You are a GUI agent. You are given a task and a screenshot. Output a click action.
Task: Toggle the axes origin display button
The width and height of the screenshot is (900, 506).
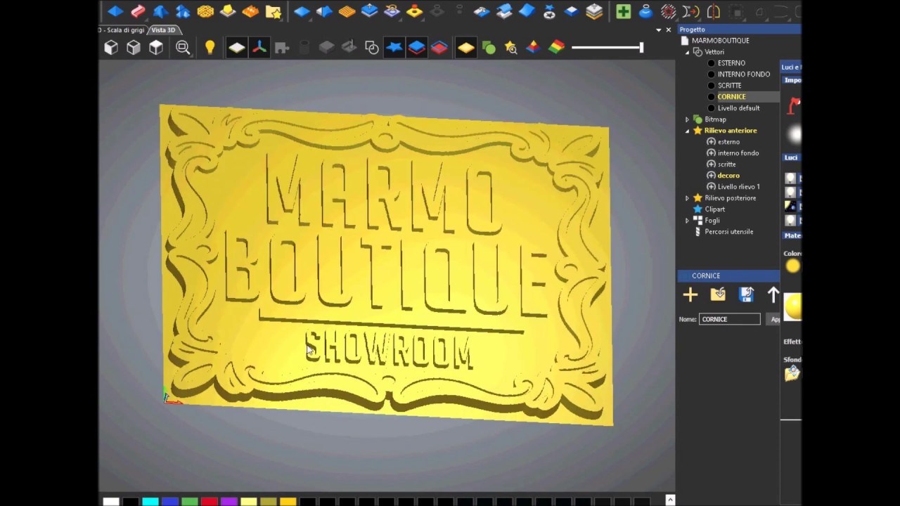(x=259, y=48)
